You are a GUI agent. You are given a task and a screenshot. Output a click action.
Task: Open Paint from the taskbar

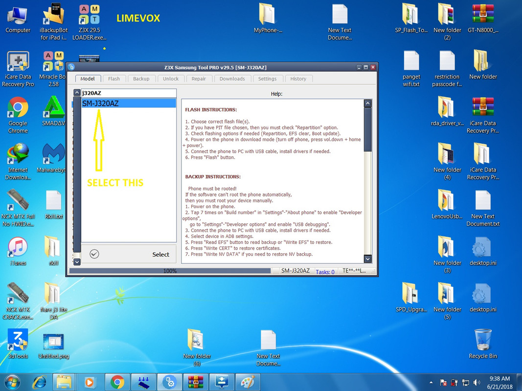pyautogui.click(x=248, y=382)
